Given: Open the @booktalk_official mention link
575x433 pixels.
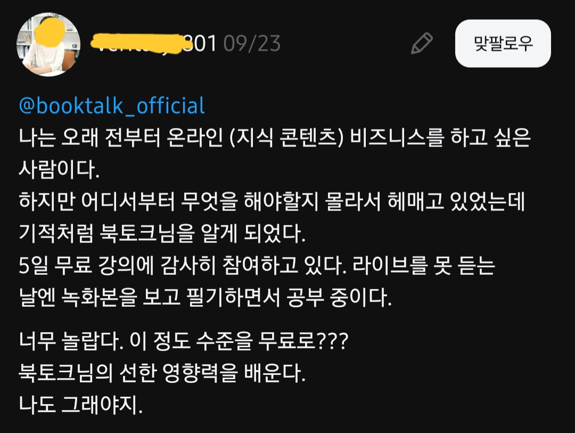Looking at the screenshot, I should [112, 105].
